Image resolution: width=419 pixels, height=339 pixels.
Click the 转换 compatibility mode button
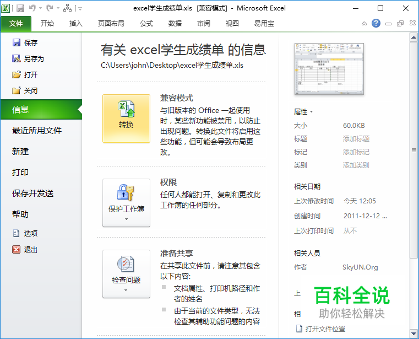pos(126,119)
